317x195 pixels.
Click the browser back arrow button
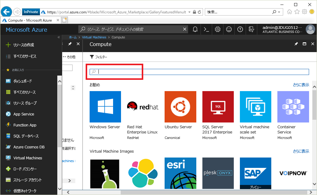(x=6, y=12)
